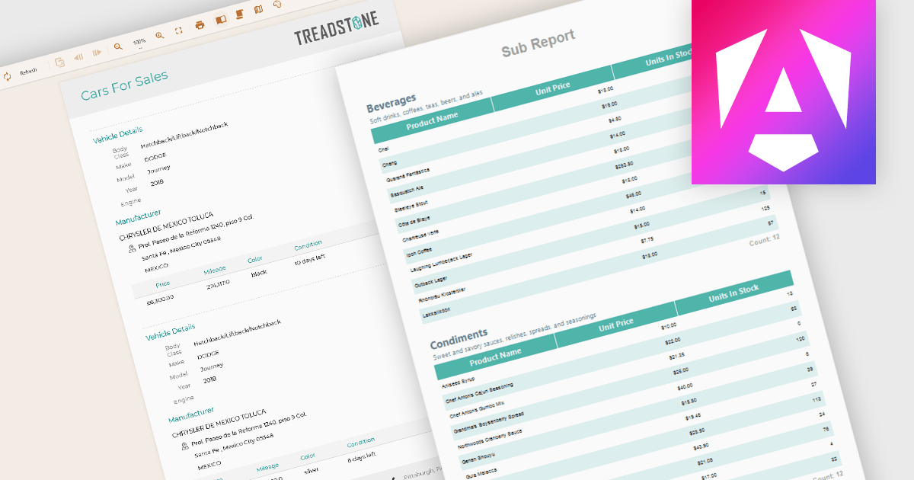Click the Sub Report heading

538,45
